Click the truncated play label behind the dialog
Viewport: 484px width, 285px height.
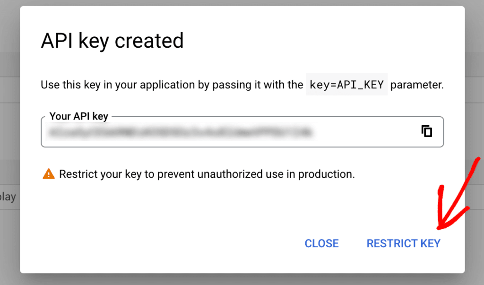(x=8, y=197)
